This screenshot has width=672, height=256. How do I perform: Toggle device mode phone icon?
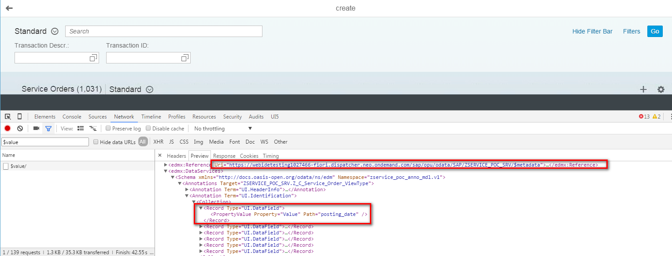pyautogui.click(x=19, y=117)
